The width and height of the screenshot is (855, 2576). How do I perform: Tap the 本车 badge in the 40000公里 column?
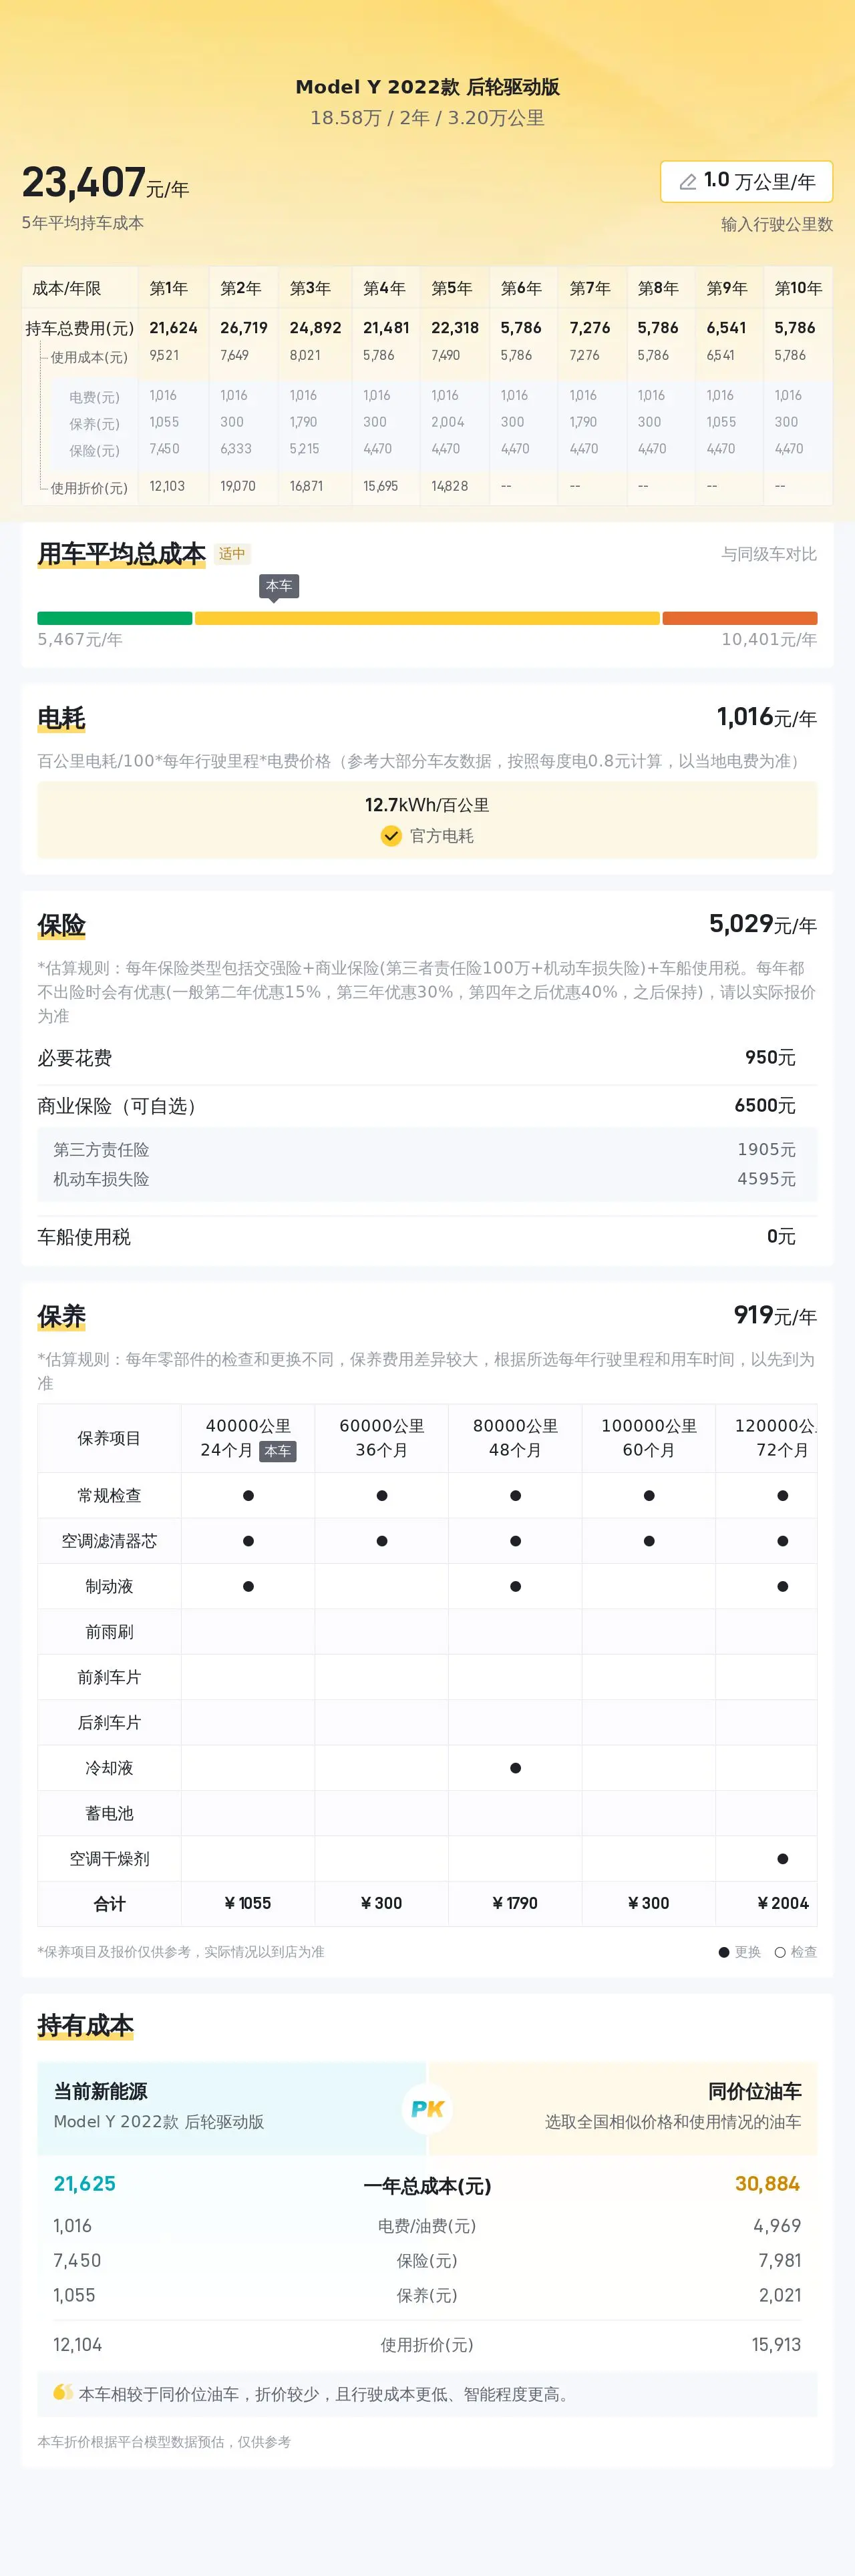point(278,1450)
